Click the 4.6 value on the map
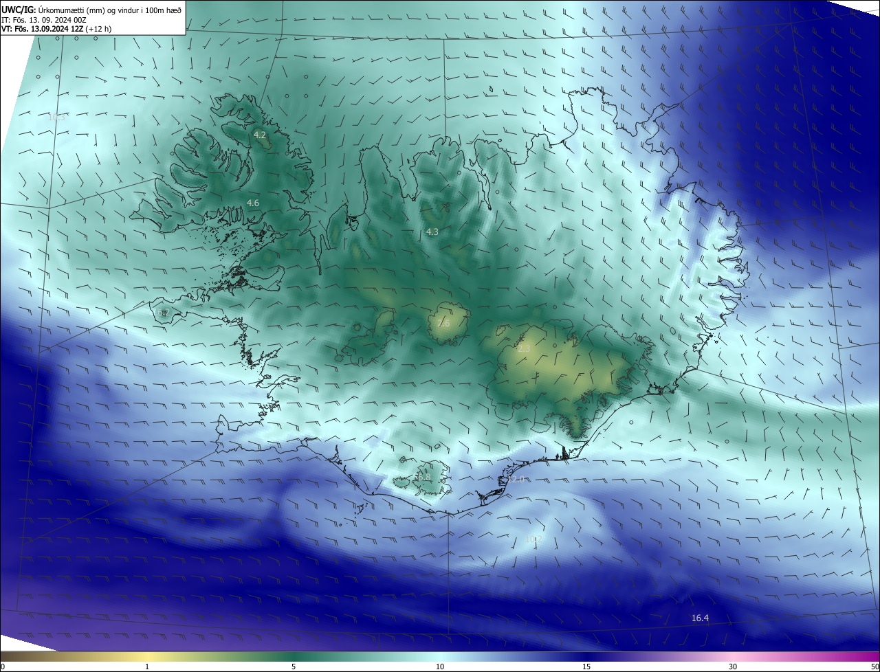Viewport: 880px width, 672px height. pyautogui.click(x=253, y=203)
